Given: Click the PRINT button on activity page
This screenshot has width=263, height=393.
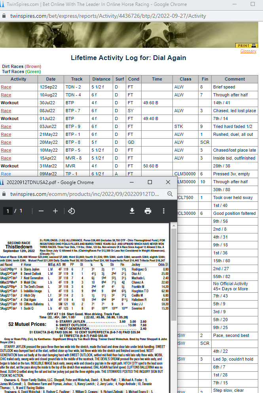Looking at the screenshot, I should [x=246, y=45].
